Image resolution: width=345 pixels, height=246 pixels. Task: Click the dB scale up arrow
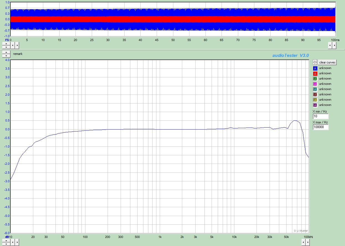(6, 241)
